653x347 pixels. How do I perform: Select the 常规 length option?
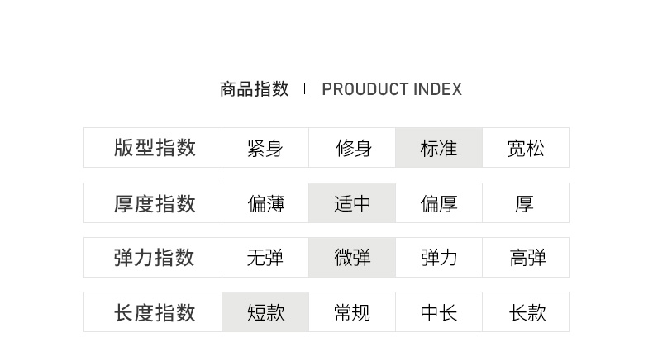353,313
